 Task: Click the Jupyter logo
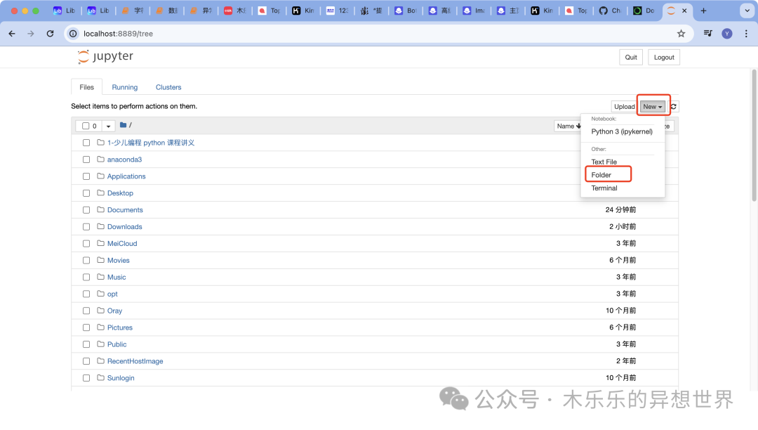[105, 57]
